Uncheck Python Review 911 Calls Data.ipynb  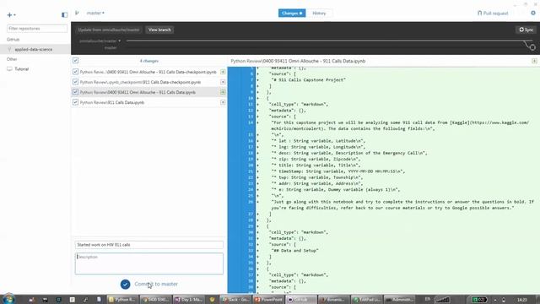pos(75,102)
